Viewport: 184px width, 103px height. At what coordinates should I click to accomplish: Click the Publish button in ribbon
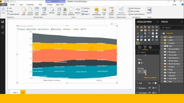tap(149, 11)
